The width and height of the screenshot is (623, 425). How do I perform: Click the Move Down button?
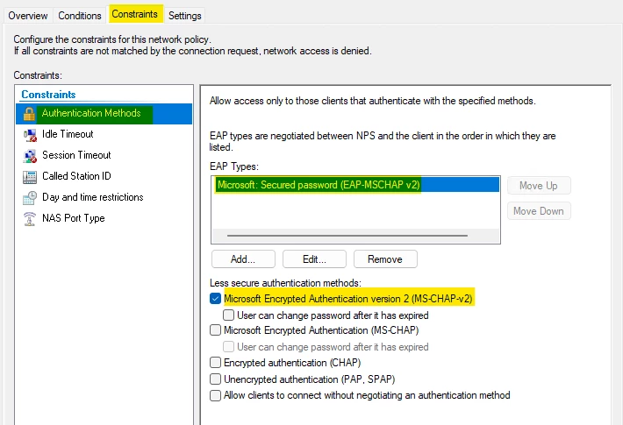539,211
